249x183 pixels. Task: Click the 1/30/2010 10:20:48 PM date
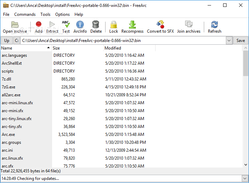point(126,142)
